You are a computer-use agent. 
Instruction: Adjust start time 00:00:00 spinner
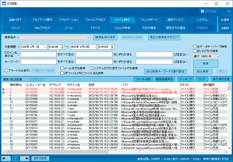point(63,47)
